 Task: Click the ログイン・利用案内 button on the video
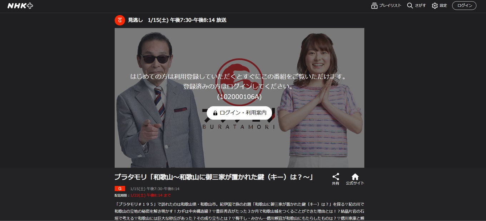click(x=239, y=113)
